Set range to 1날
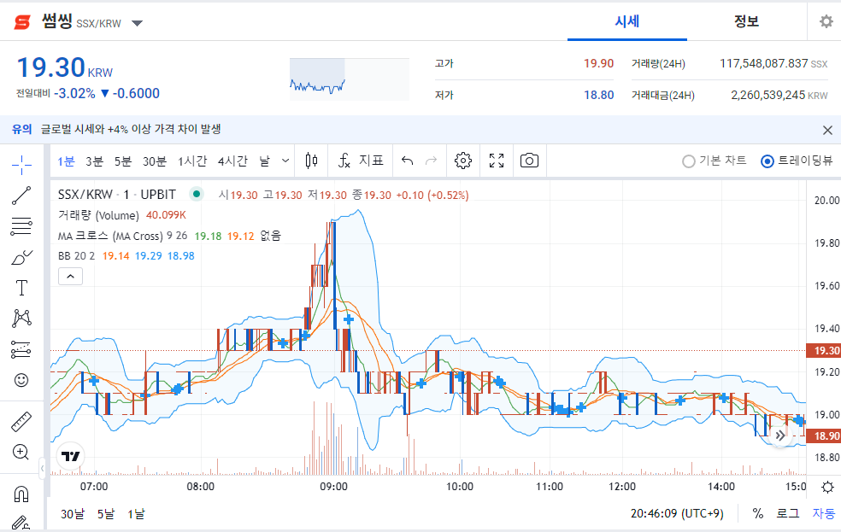841x532 pixels. point(136,514)
